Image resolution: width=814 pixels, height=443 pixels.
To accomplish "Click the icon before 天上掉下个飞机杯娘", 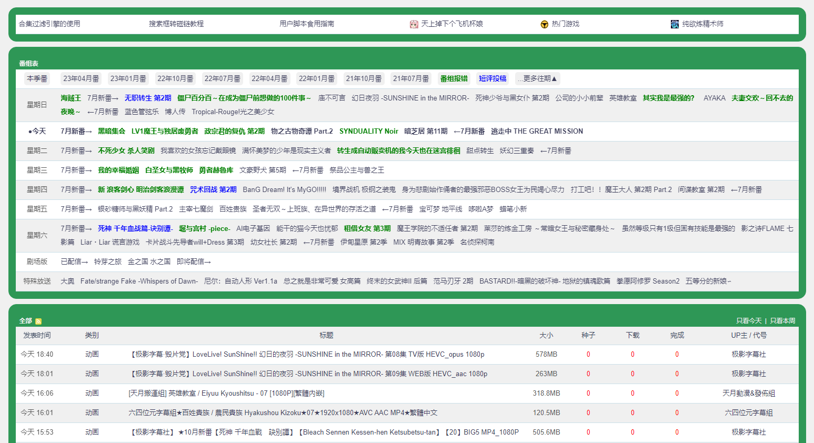I will pyautogui.click(x=414, y=24).
